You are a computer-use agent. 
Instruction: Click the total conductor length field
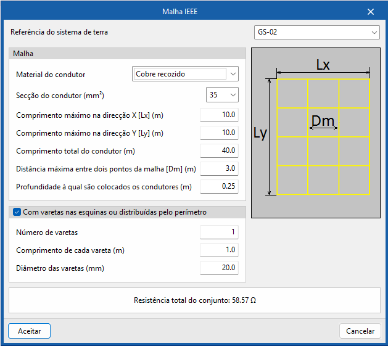pyautogui.click(x=219, y=150)
